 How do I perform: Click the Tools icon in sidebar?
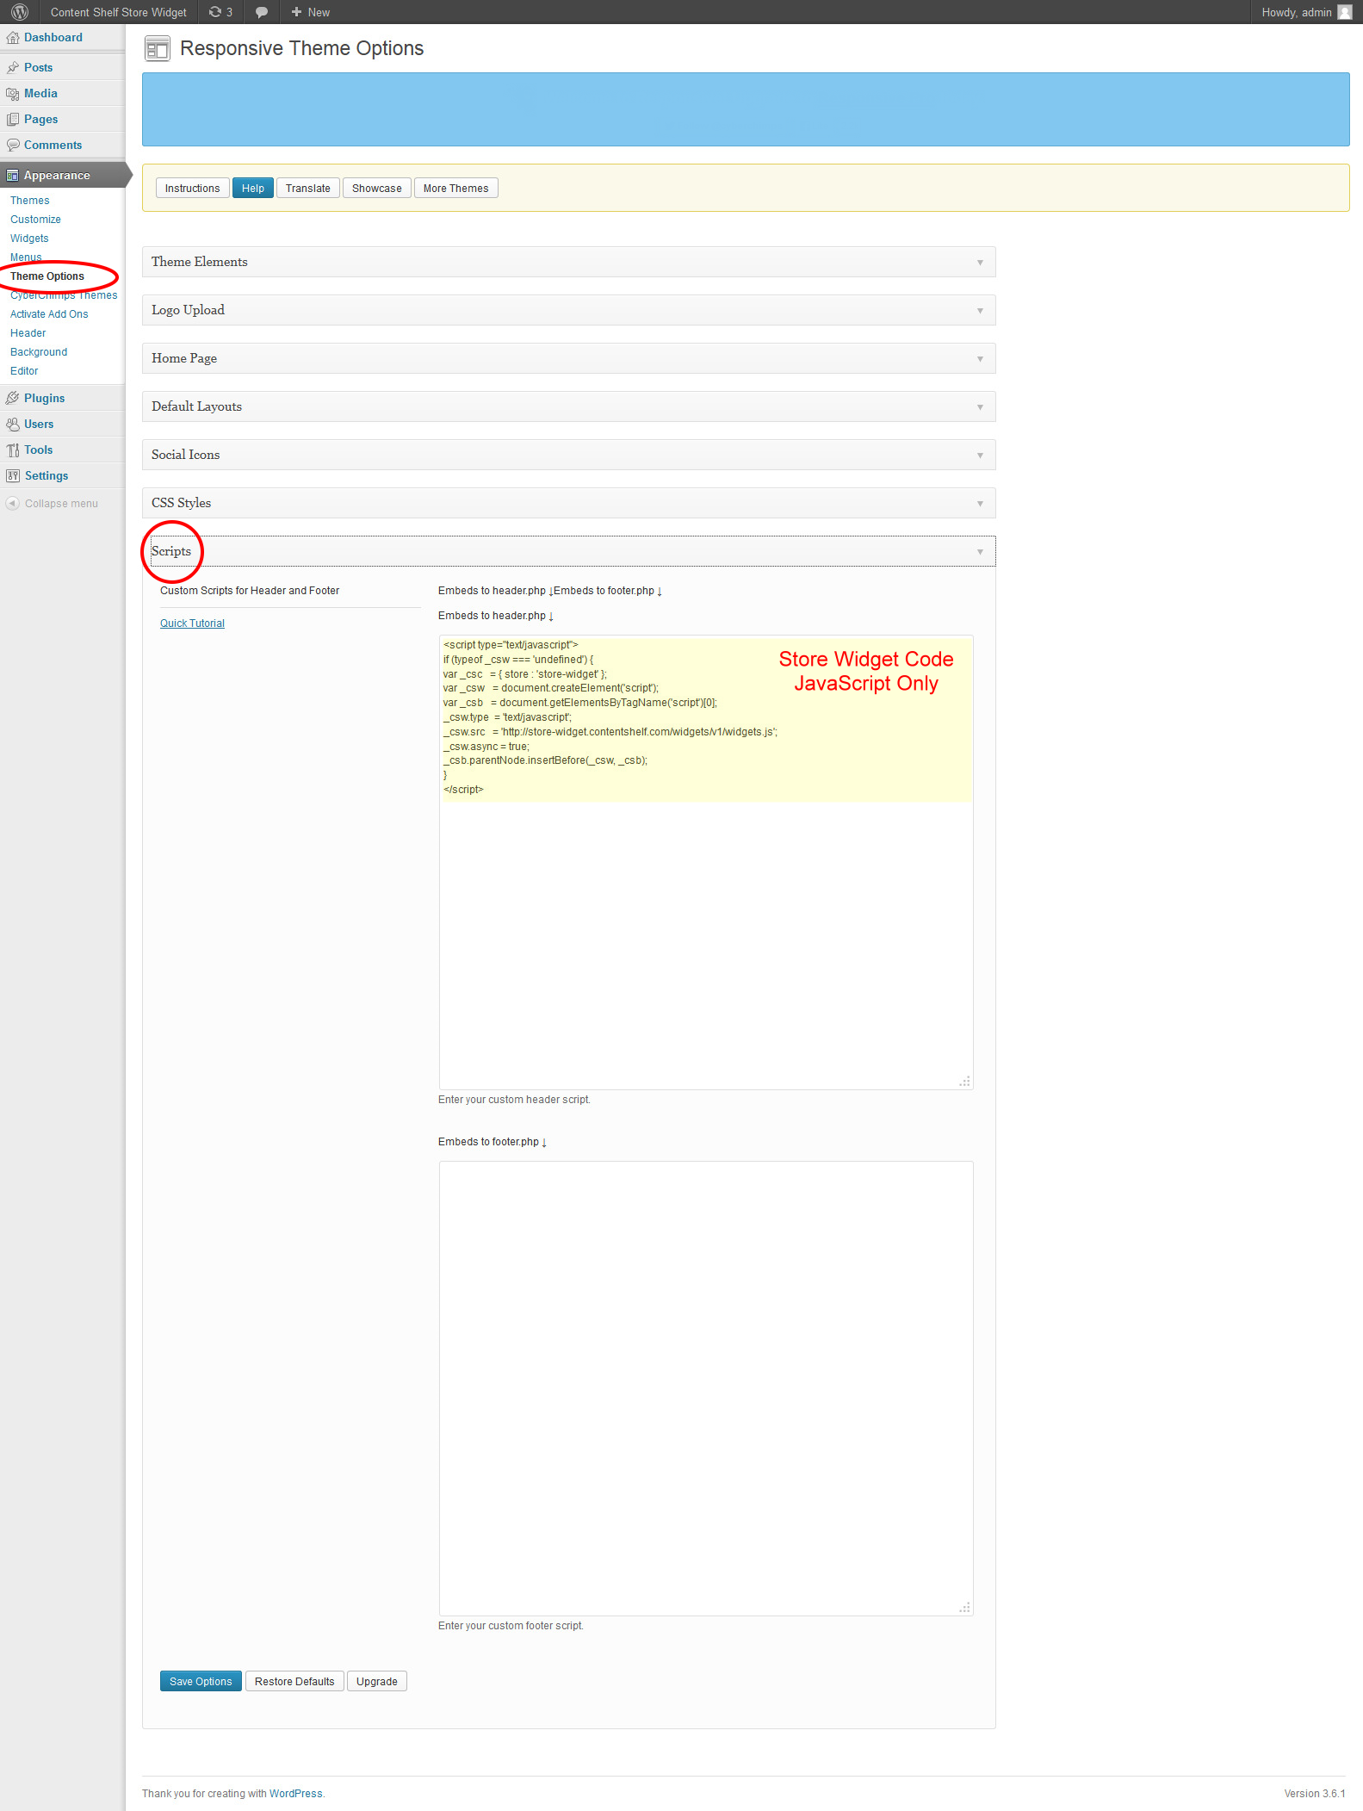(x=13, y=450)
